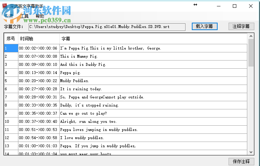Click the row number 10 cell
Screen dimensions: 260x166
click(x=11, y=121)
